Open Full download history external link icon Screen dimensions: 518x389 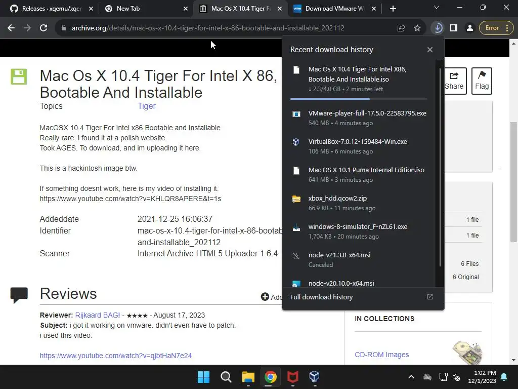coord(430,297)
